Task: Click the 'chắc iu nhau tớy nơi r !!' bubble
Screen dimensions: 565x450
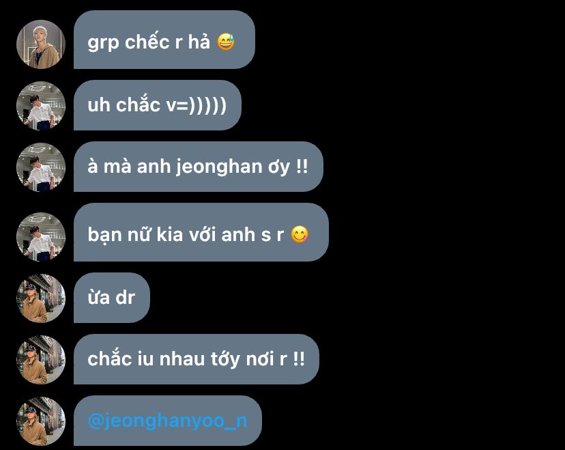Action: (197, 359)
